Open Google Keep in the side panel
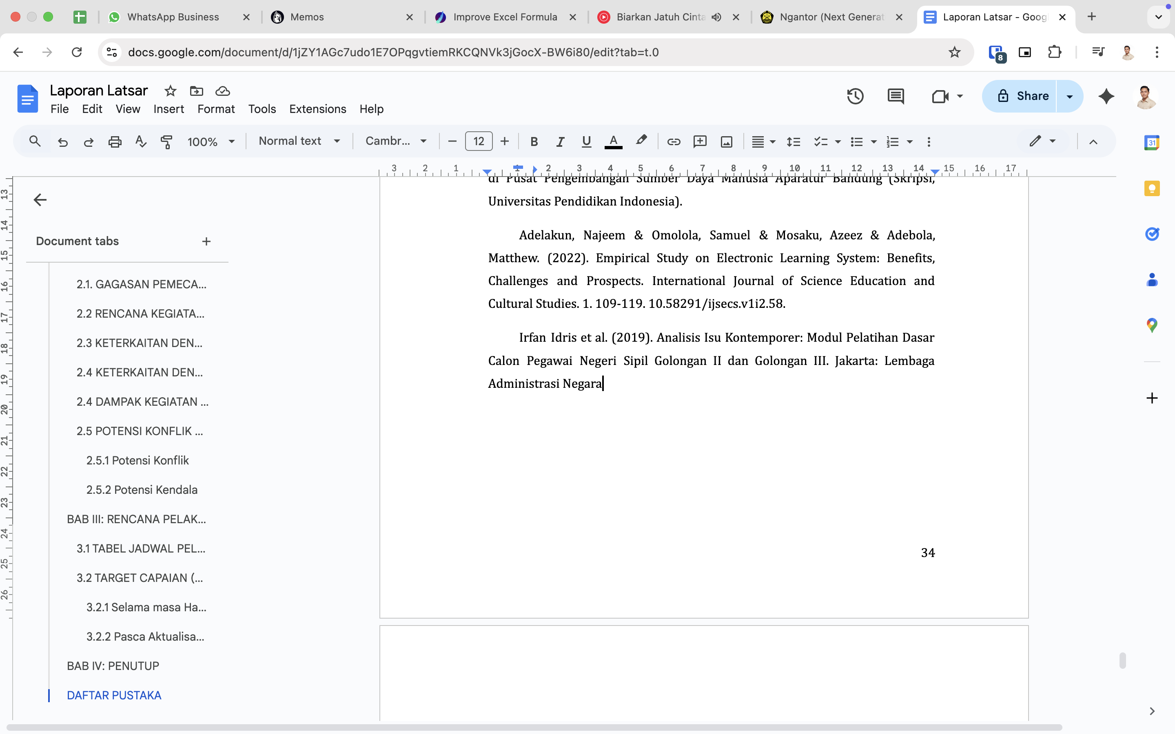The image size is (1175, 734). [1152, 188]
